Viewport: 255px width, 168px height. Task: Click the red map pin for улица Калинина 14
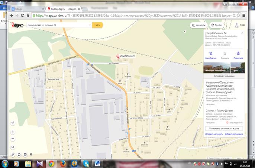(x=118, y=56)
